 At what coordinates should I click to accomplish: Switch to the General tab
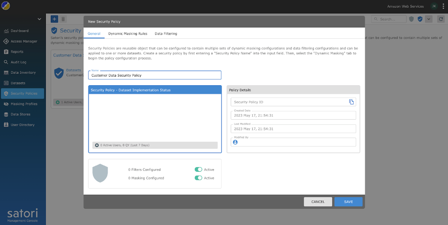pyautogui.click(x=94, y=34)
